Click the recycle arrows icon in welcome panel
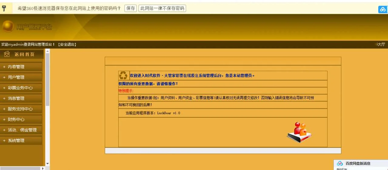The height and width of the screenshot is (170, 388). click(123, 75)
